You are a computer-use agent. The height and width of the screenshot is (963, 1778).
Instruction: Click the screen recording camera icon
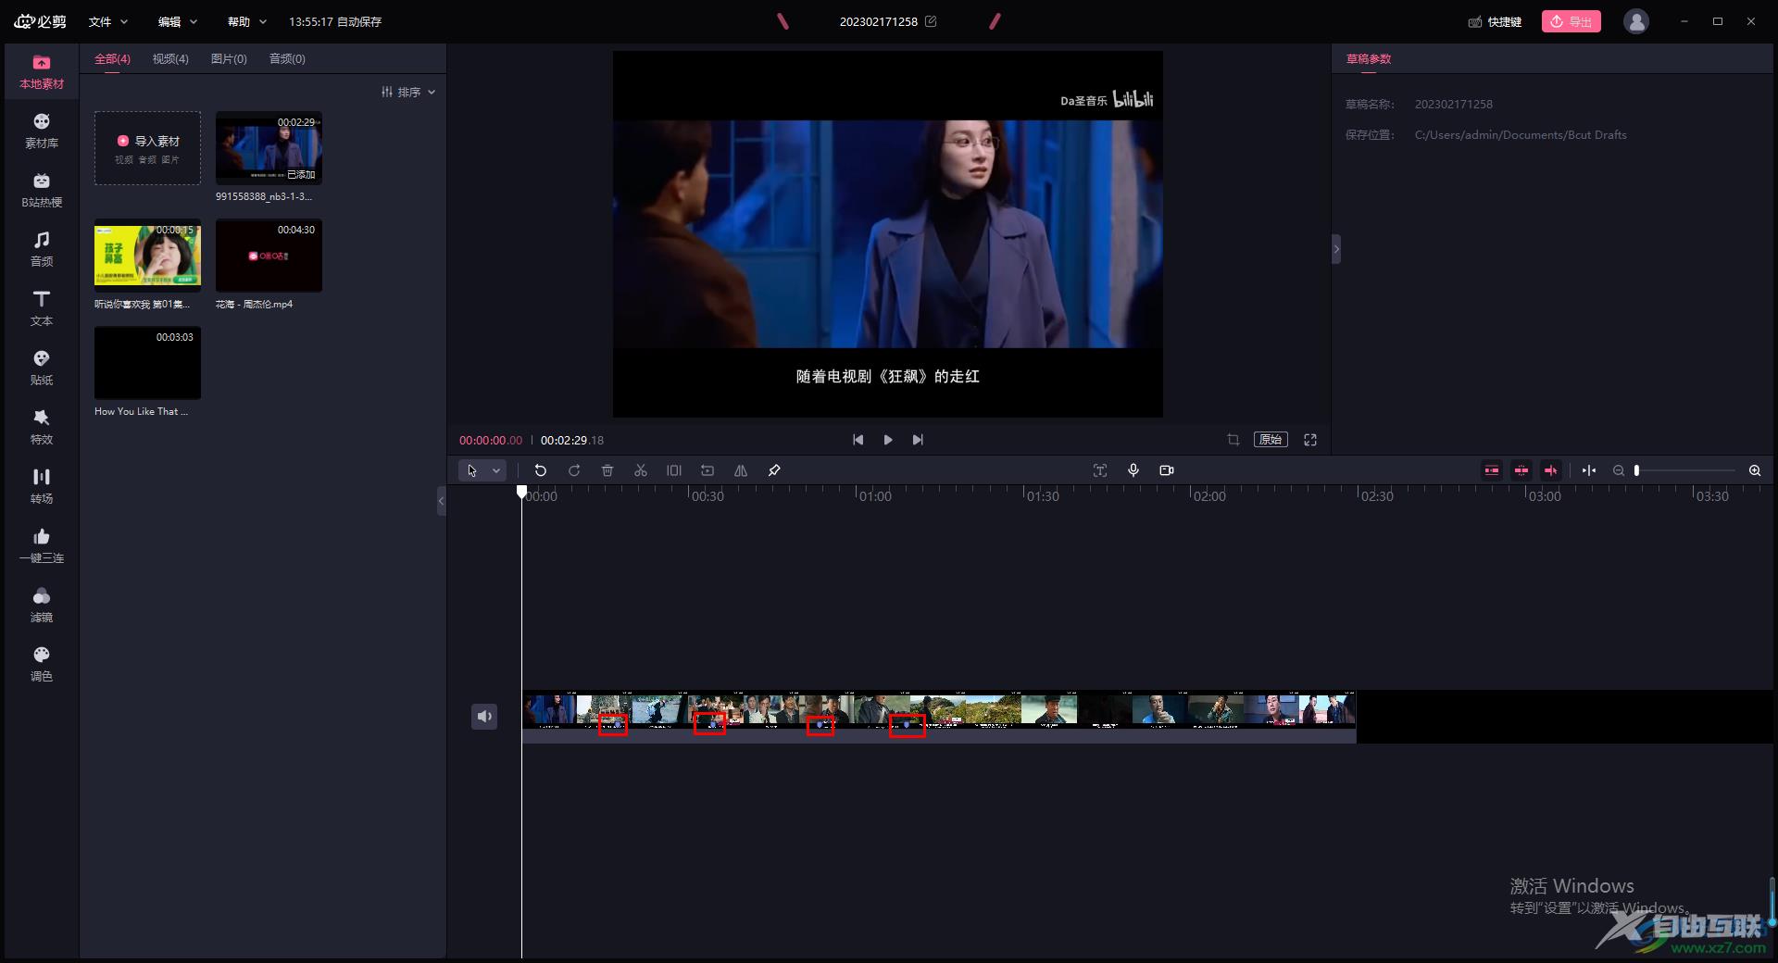coord(1167,470)
